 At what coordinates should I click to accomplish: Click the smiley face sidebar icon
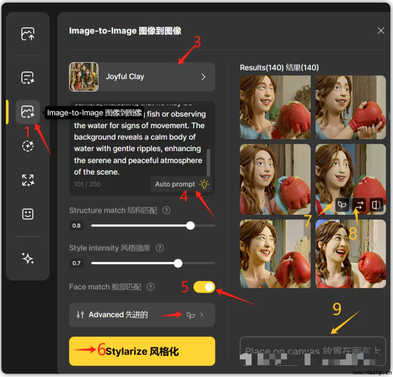coord(28,214)
